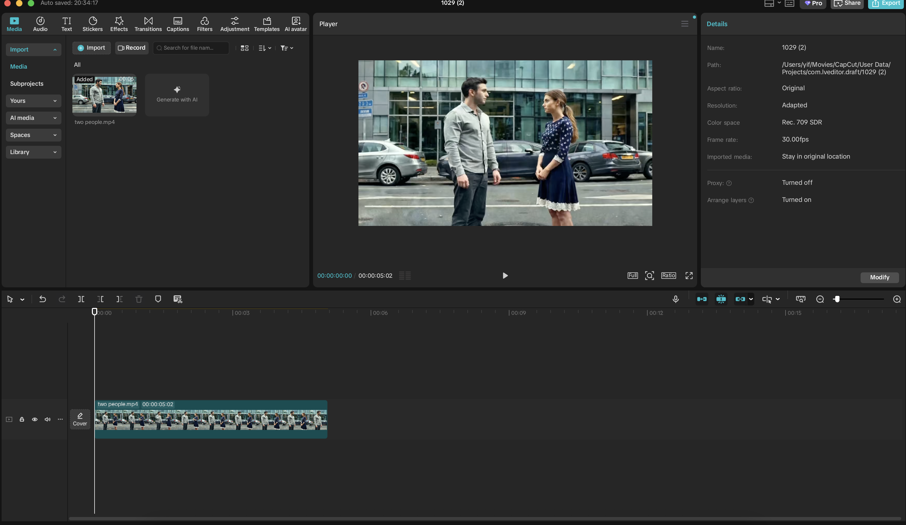Open the sort order dropdown in media panel

coord(264,48)
